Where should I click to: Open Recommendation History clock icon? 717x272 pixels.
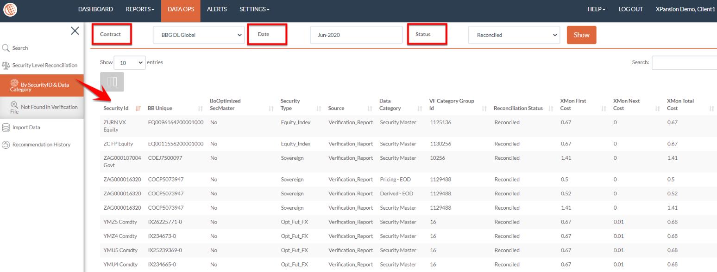6,145
